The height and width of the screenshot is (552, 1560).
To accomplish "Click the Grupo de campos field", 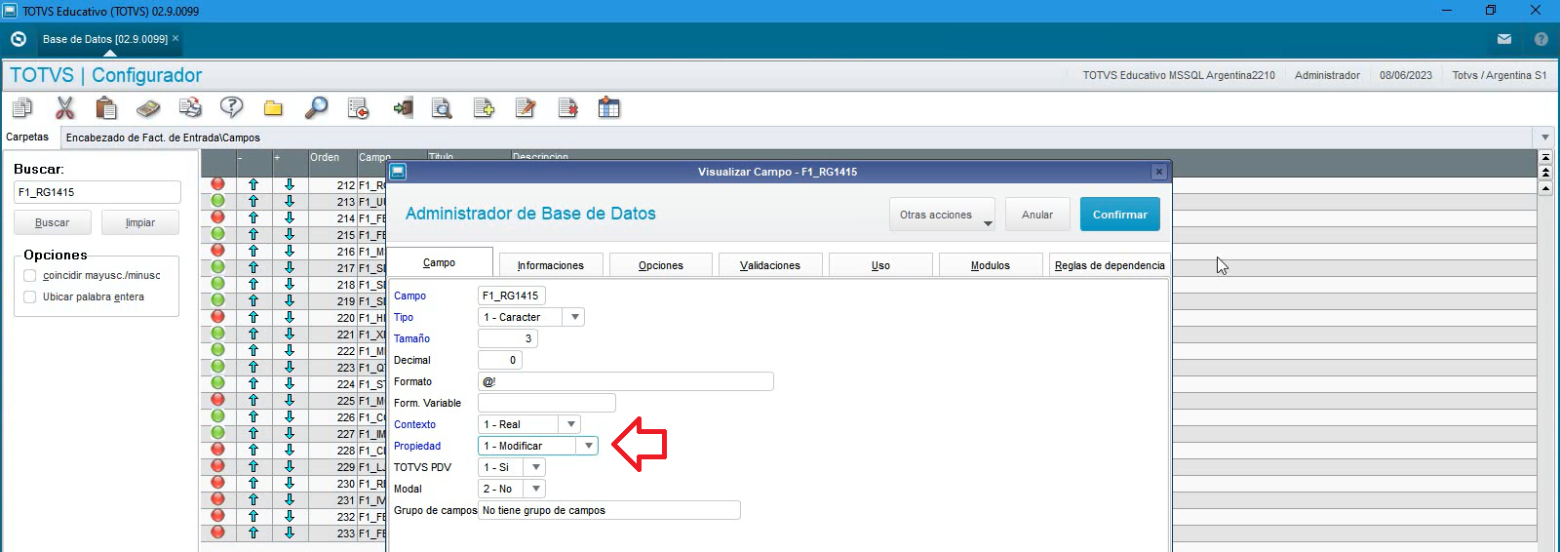I will pos(609,510).
